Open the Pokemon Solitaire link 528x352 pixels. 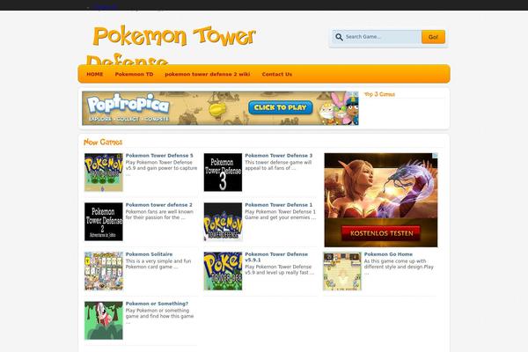pyautogui.click(x=149, y=254)
